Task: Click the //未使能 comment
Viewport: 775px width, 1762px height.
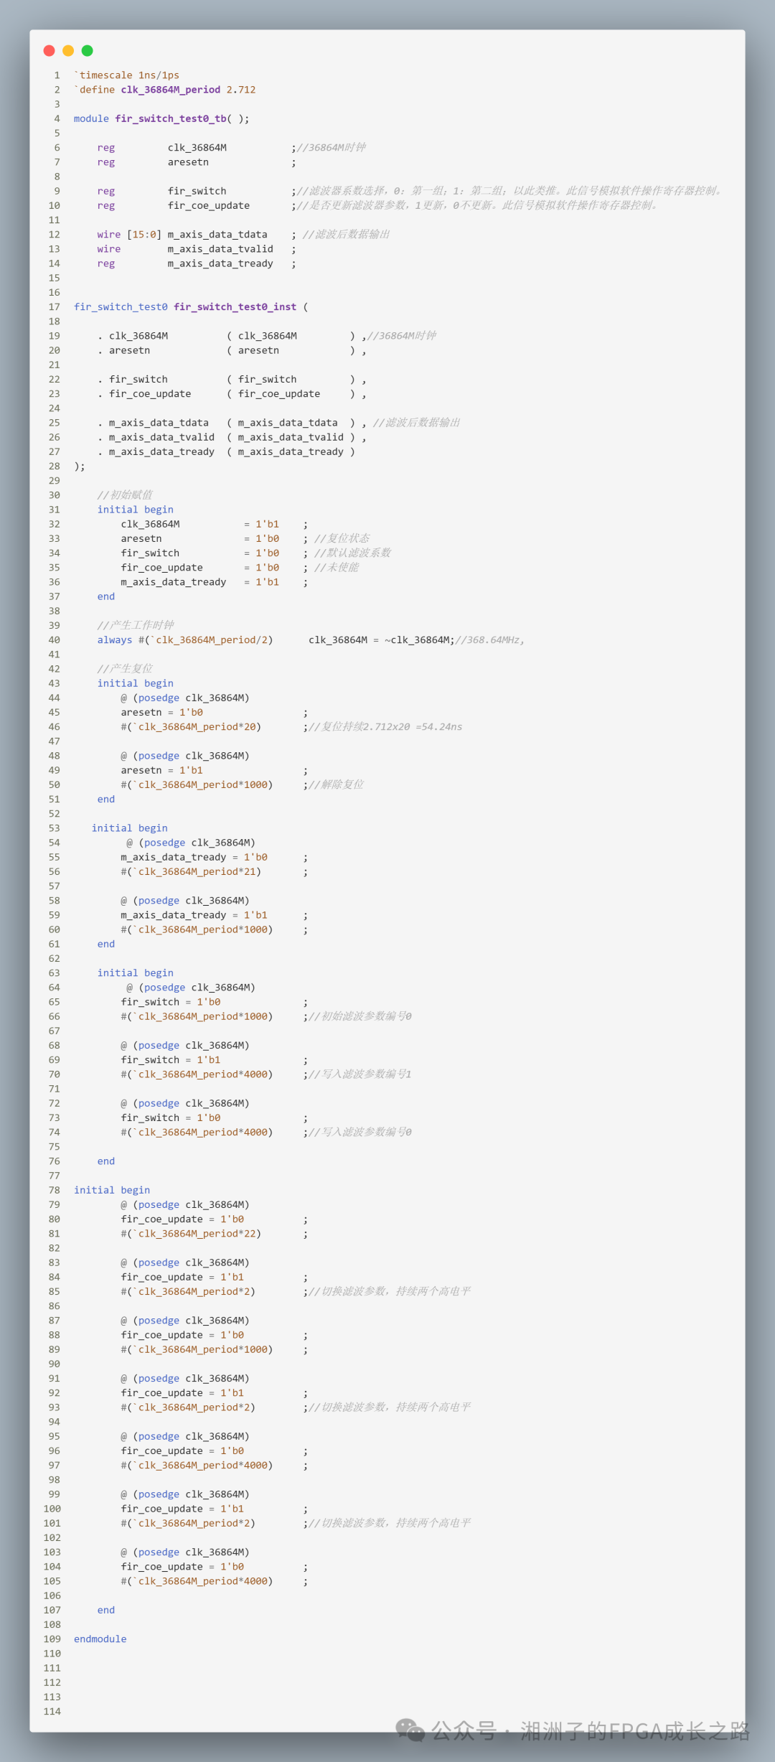Action: [x=337, y=568]
